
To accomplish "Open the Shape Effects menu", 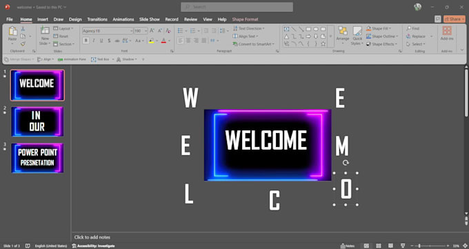I will pyautogui.click(x=381, y=44).
